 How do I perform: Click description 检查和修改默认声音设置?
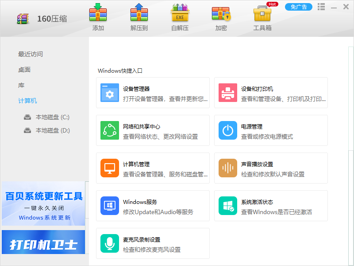pos(273,174)
